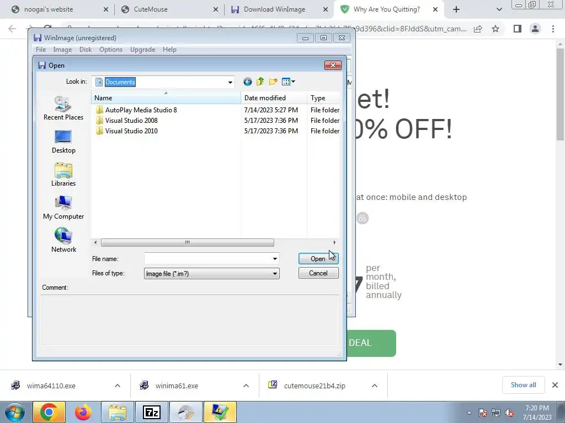Open WinImage Help menu
The height and width of the screenshot is (423, 565).
(169, 50)
